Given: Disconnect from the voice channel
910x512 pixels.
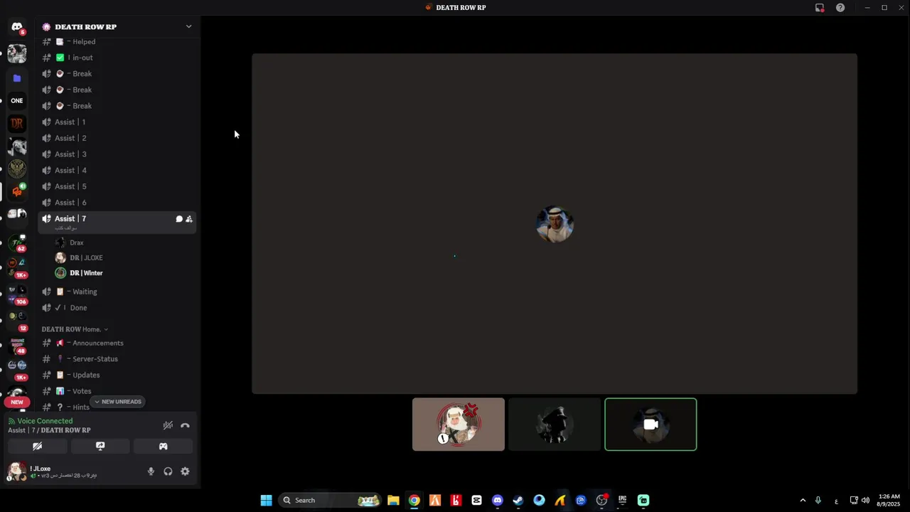Looking at the screenshot, I should click(x=185, y=425).
